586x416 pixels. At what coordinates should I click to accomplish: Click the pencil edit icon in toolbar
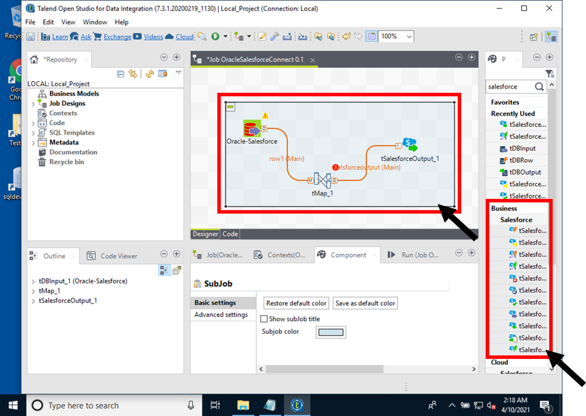click(262, 37)
